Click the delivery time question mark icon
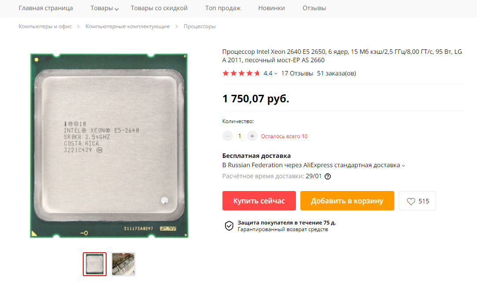 (328, 176)
